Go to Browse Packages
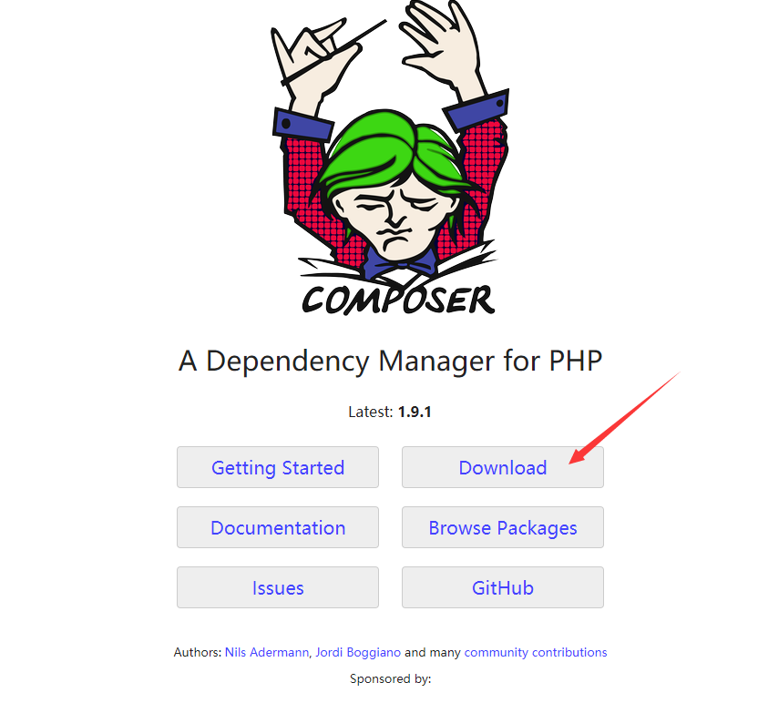 click(503, 527)
